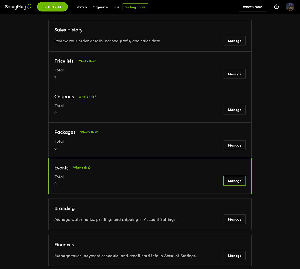The image size is (300, 269).
Task: Select the Selling Tools tab
Action: [135, 7]
